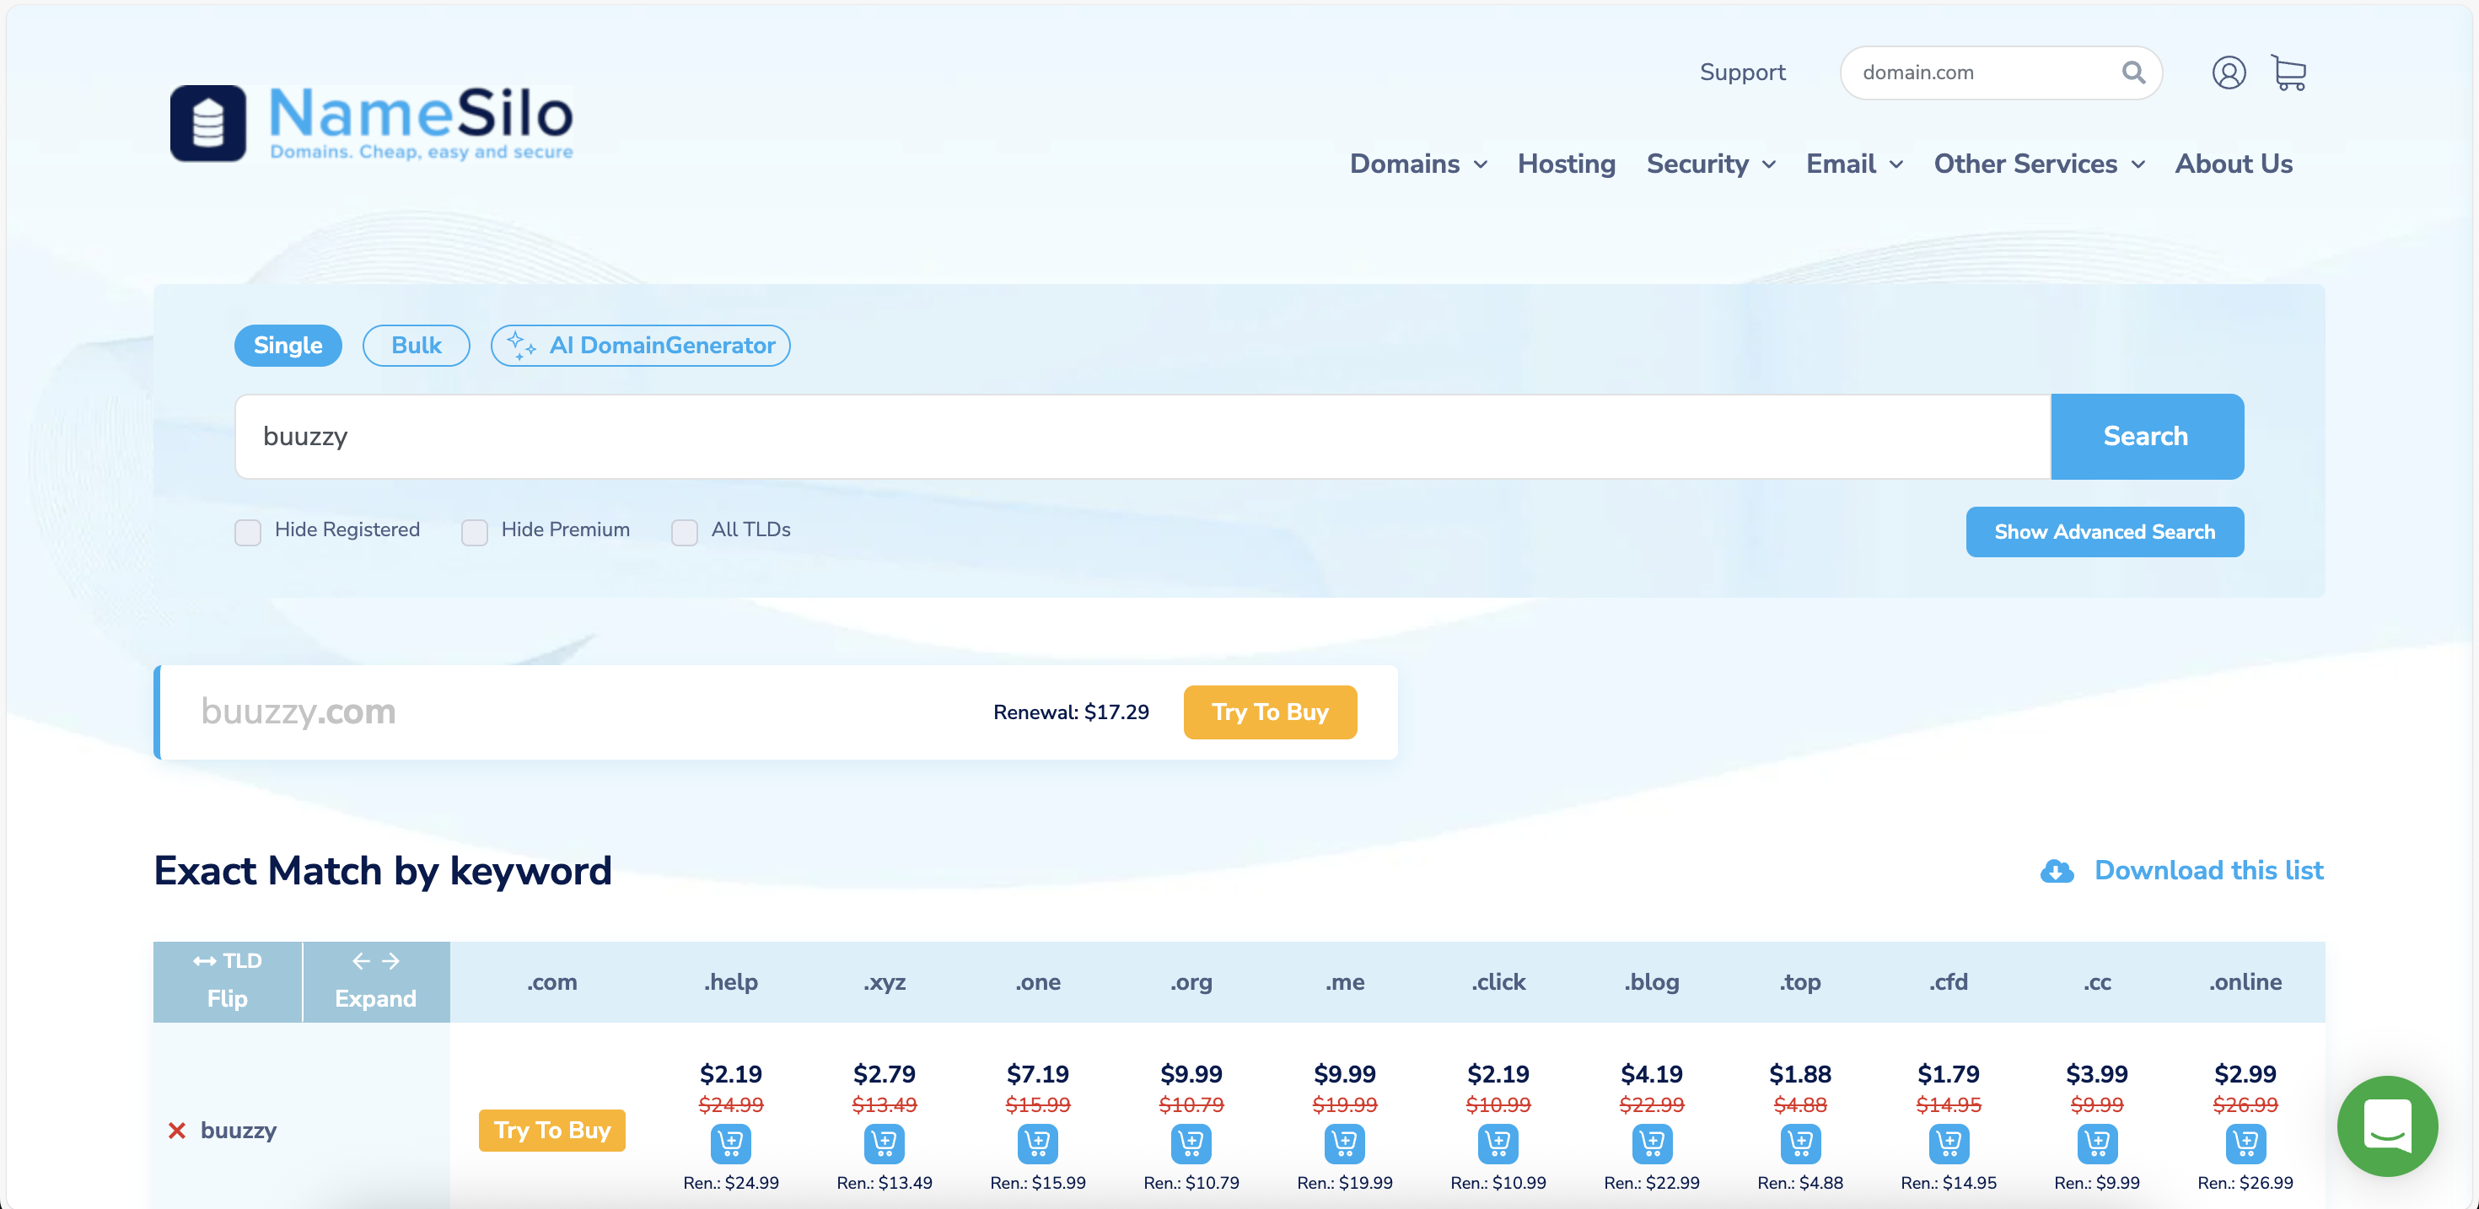Open the Hosting page
This screenshot has width=2479, height=1209.
point(1566,164)
